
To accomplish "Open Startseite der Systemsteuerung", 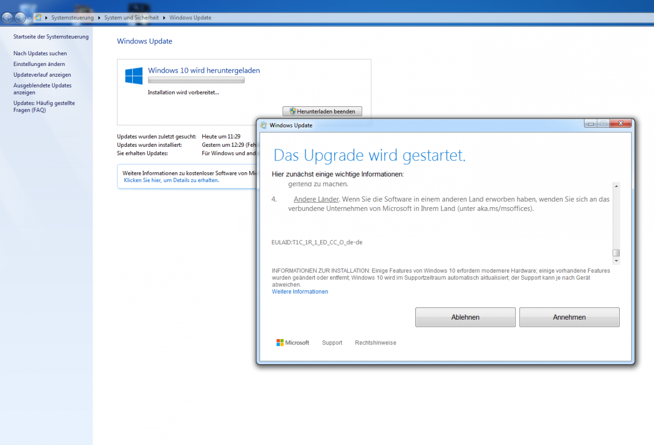I will [51, 37].
